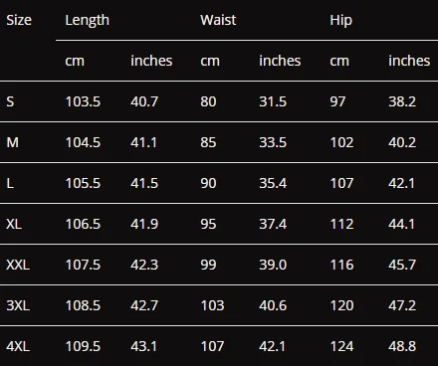Click the 124 hip cm cell

(341, 346)
